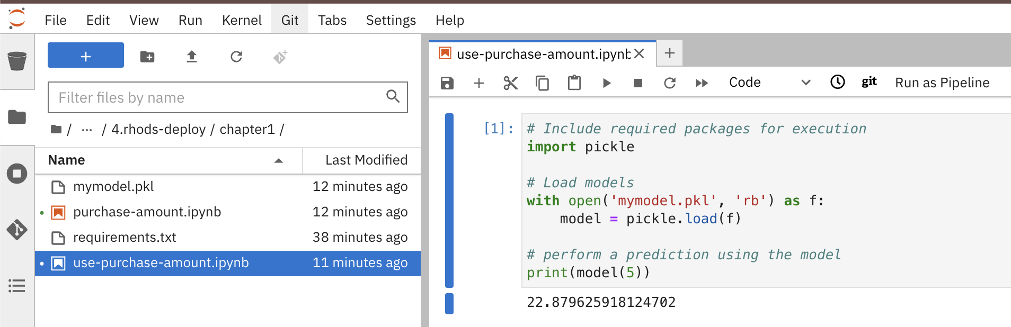
Task: Upload files with the upload icon
Action: click(192, 57)
